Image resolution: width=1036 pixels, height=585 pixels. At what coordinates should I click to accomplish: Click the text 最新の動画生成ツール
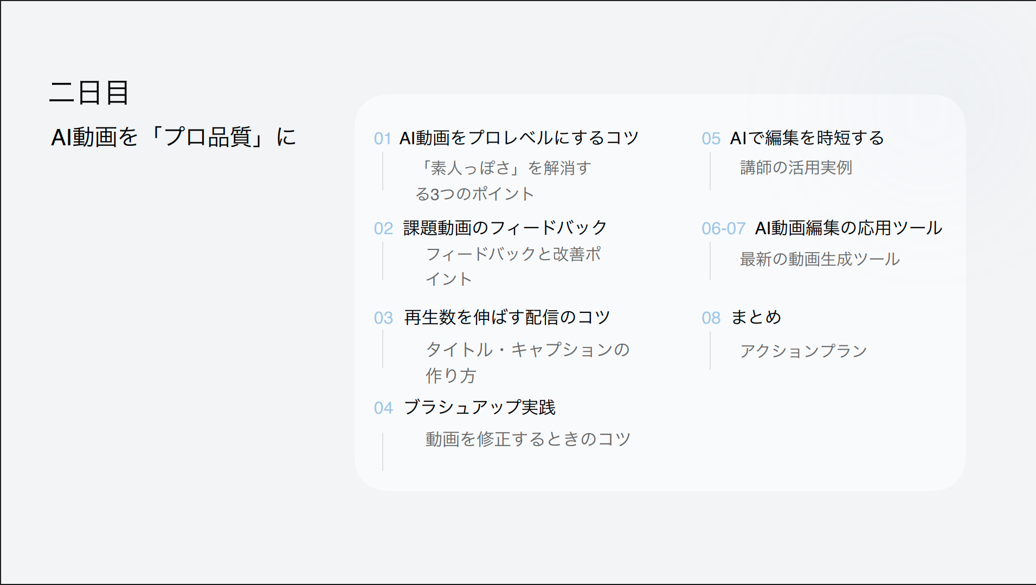pos(820,260)
